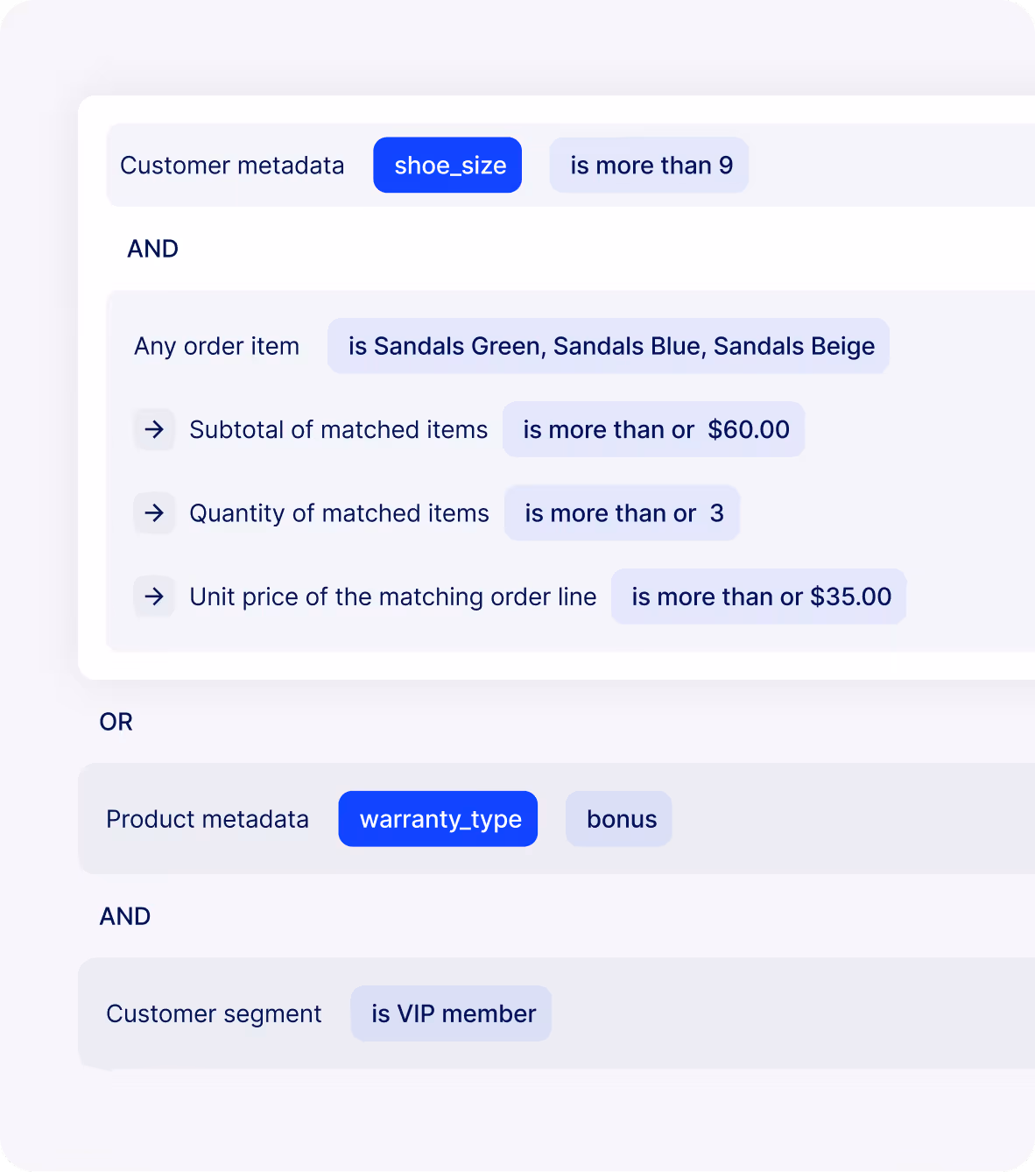
Task: Open the 'is more than or $60.00' subtotal condition
Action: [x=654, y=429]
